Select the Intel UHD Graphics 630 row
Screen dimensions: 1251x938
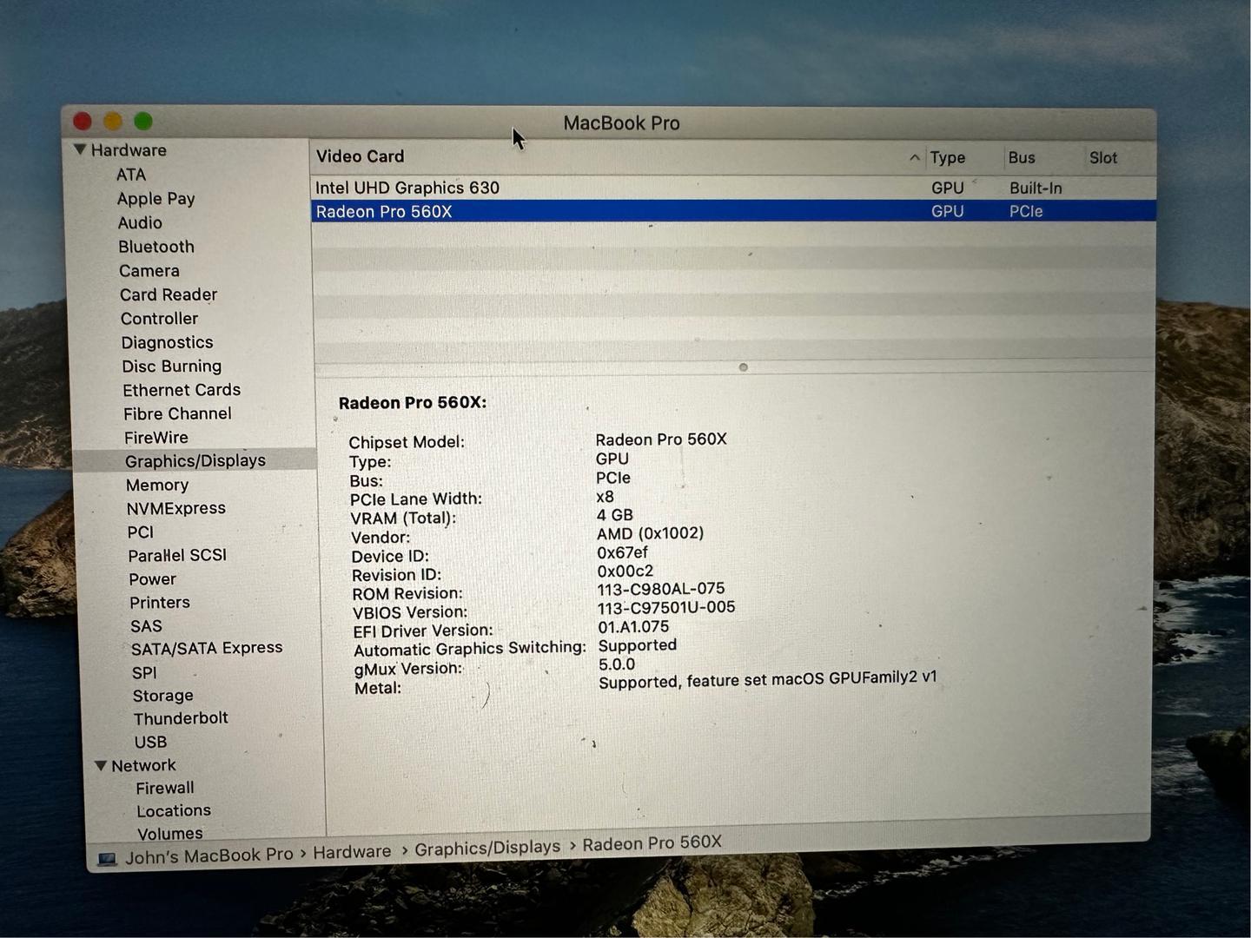click(x=733, y=188)
